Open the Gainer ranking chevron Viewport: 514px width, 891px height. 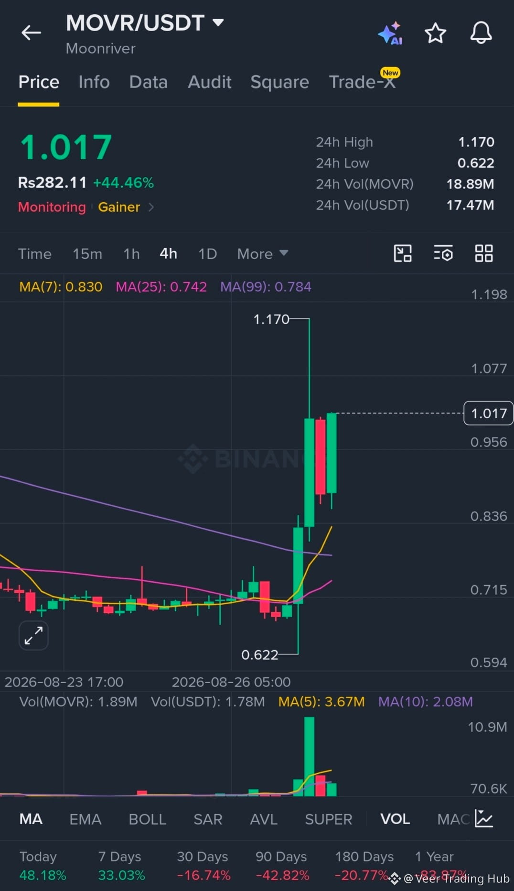coord(151,207)
